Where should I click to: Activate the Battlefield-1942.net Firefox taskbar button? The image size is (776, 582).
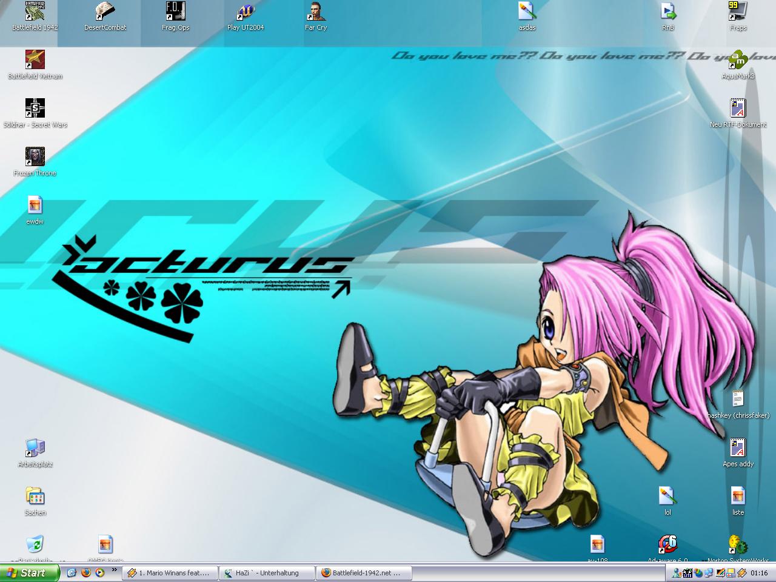(364, 573)
